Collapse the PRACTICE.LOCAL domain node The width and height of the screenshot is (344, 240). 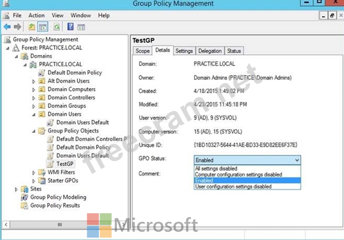(x=25, y=65)
